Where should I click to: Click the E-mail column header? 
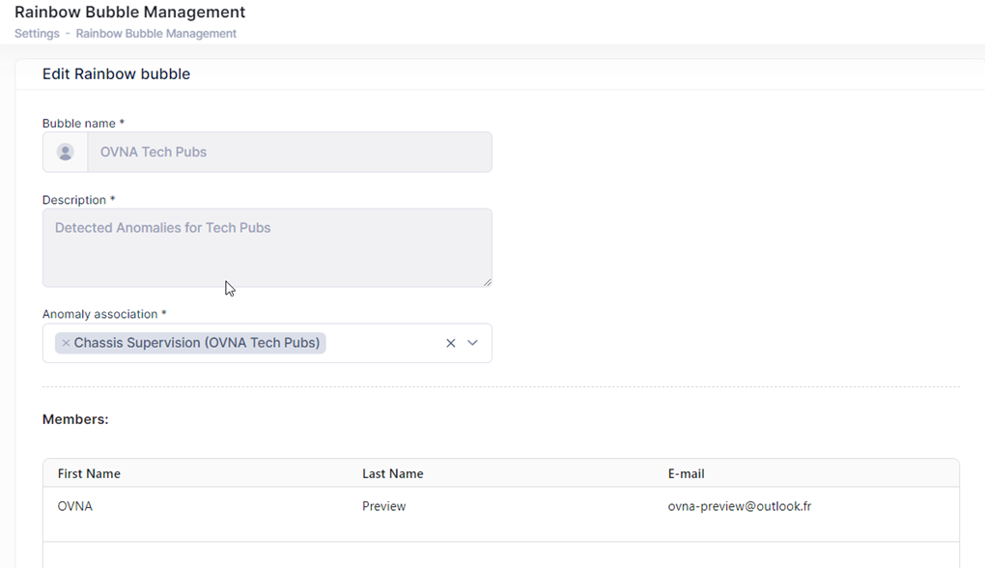(686, 473)
